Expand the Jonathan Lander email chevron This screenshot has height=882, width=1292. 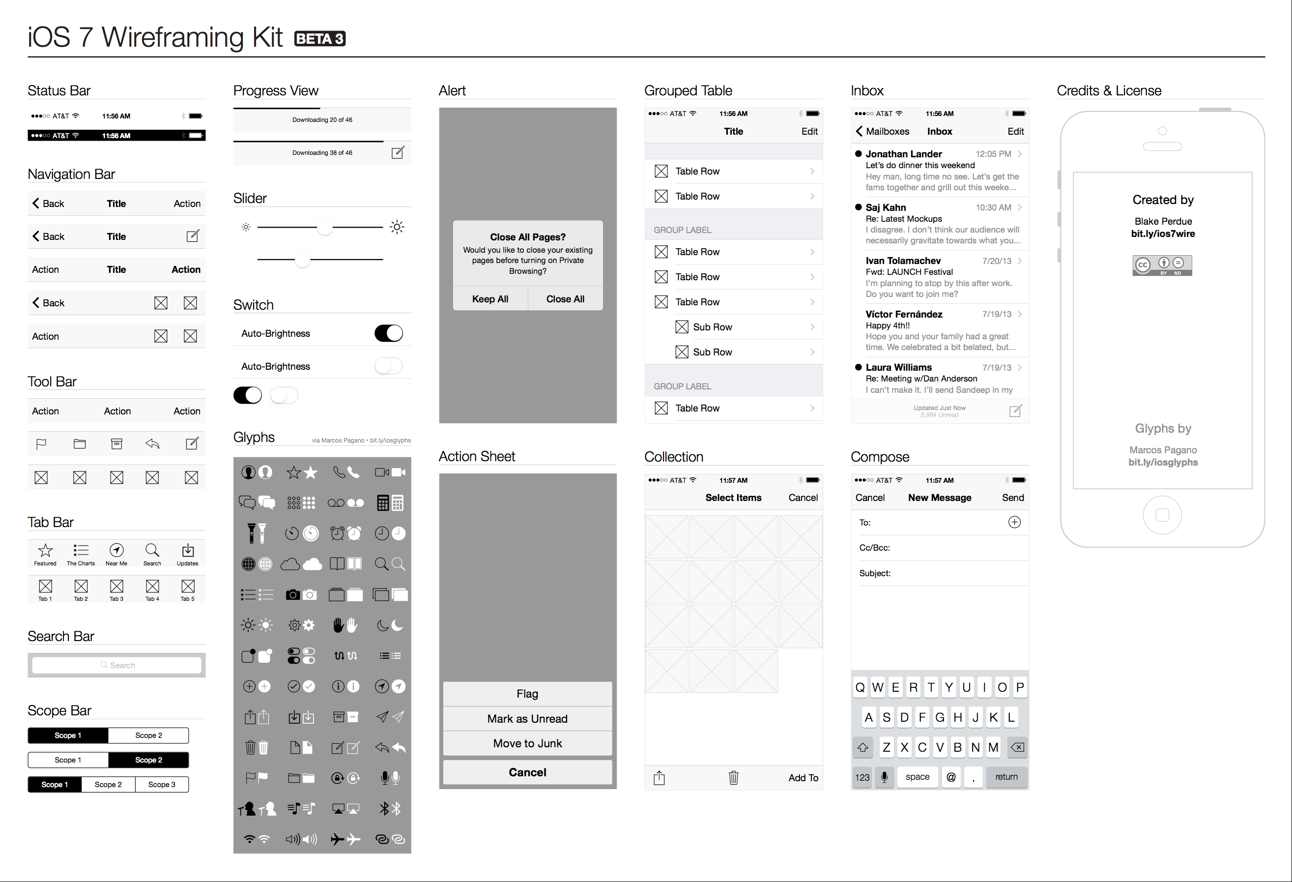pyautogui.click(x=1021, y=154)
